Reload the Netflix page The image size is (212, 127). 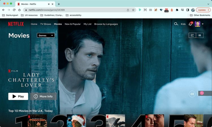[14, 10]
